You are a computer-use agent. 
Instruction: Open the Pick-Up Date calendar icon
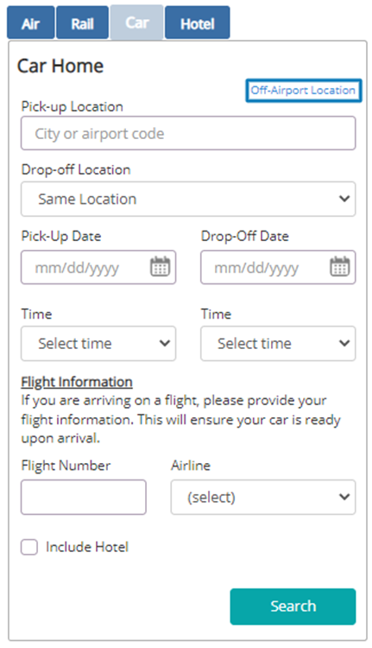160,267
